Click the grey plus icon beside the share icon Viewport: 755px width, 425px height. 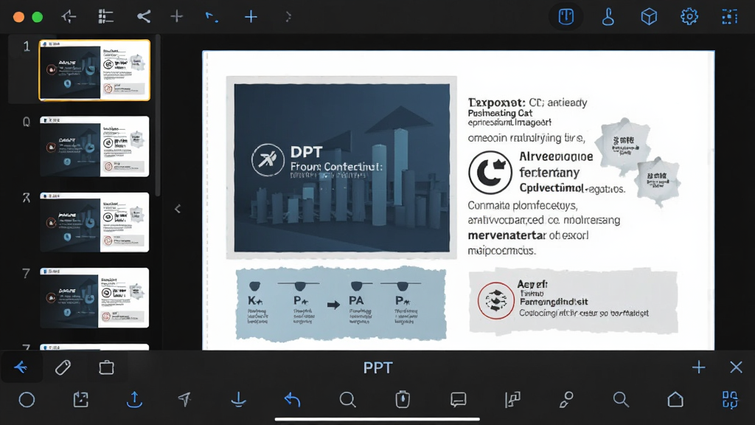click(177, 17)
